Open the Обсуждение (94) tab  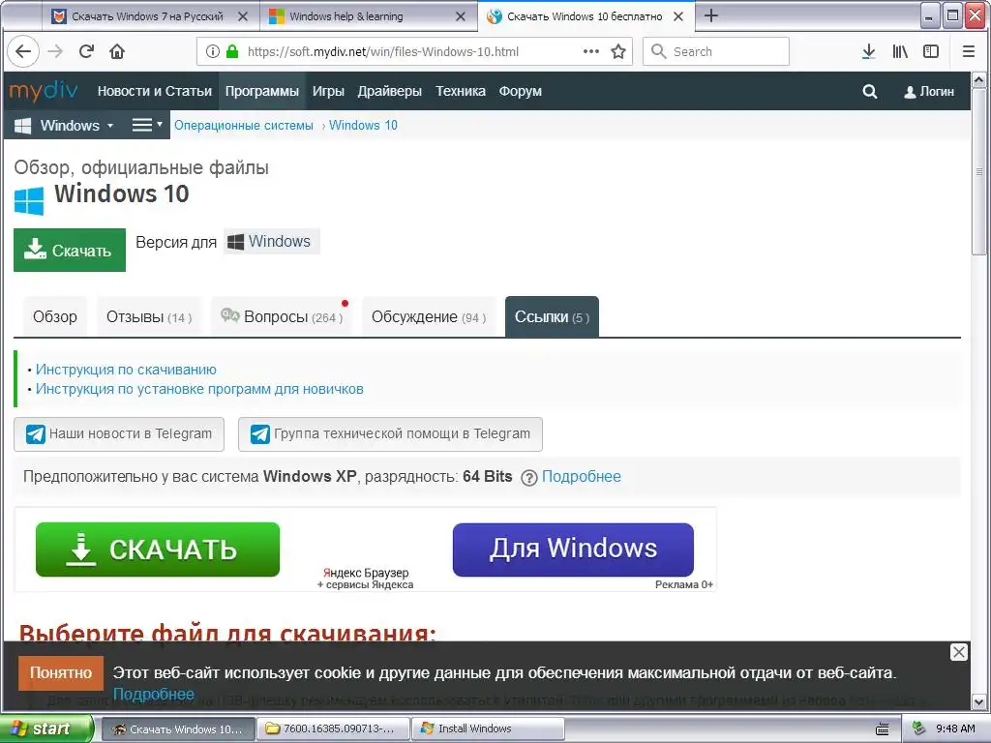tap(429, 316)
